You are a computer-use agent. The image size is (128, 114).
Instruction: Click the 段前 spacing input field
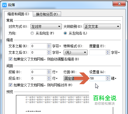[x=39, y=72]
